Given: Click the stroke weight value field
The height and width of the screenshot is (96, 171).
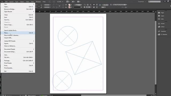Looking at the screenshot, I should pyautogui.click(x=78, y=5).
